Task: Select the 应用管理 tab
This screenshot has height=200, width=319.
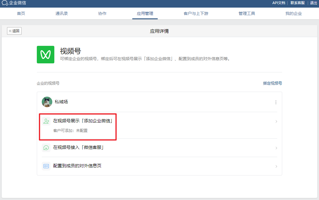Action: [145, 13]
